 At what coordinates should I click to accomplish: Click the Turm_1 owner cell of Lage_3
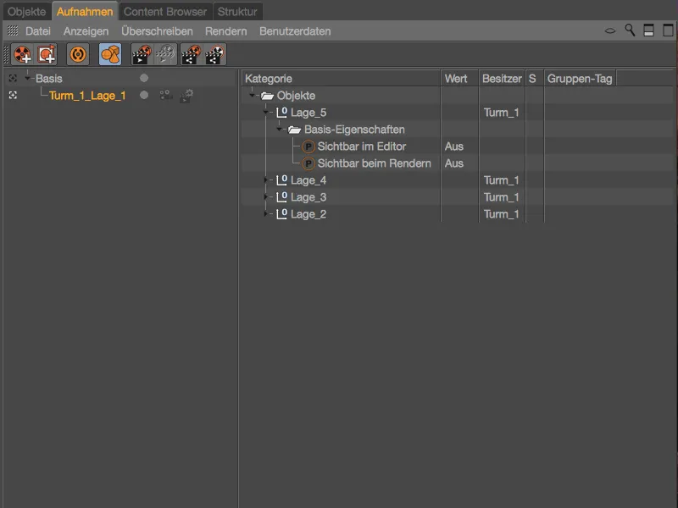tap(501, 197)
